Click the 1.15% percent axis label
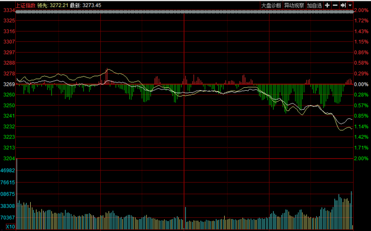This screenshot has width=371, height=231. (x=361, y=42)
